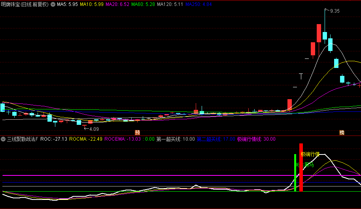Click the 9.35 high price label
Screen dimensions: 361x209
(x=335, y=11)
